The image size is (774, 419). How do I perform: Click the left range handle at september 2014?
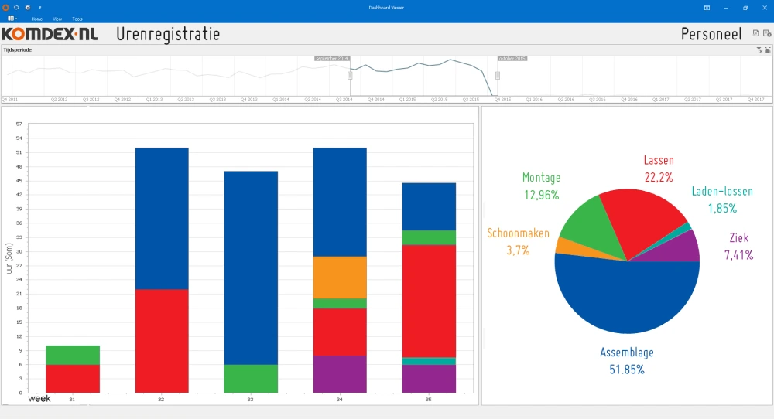click(350, 75)
